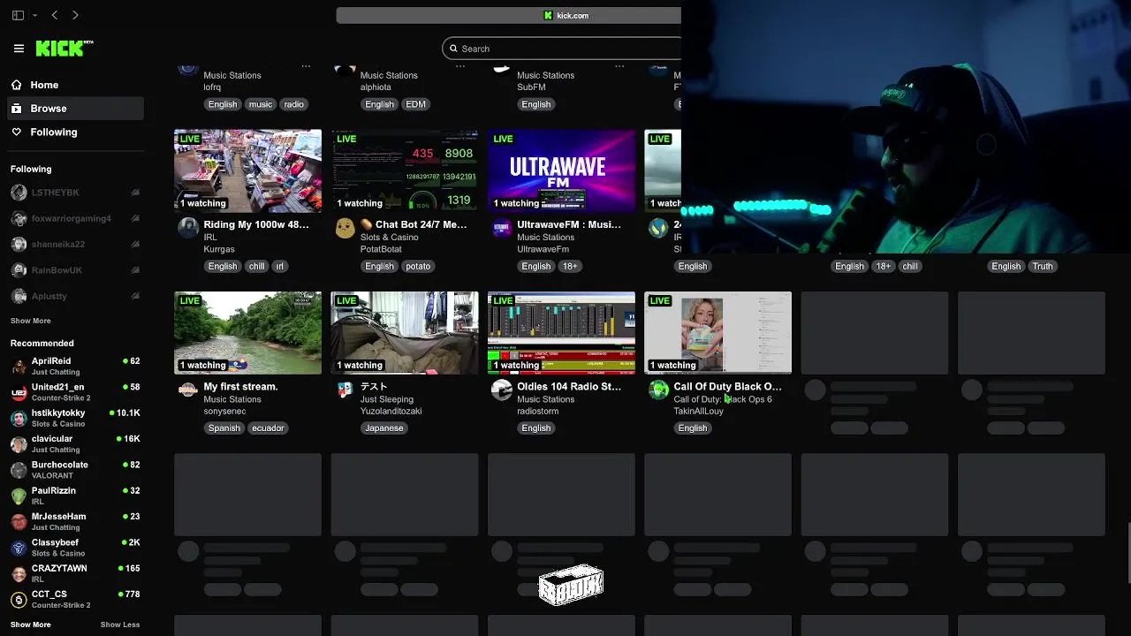Click UltrawaveFM channel avatar
Image resolution: width=1131 pixels, height=636 pixels.
pyautogui.click(x=502, y=228)
